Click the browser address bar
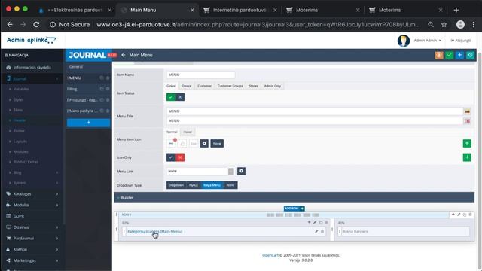The width and height of the screenshot is (482, 271). click(x=258, y=25)
